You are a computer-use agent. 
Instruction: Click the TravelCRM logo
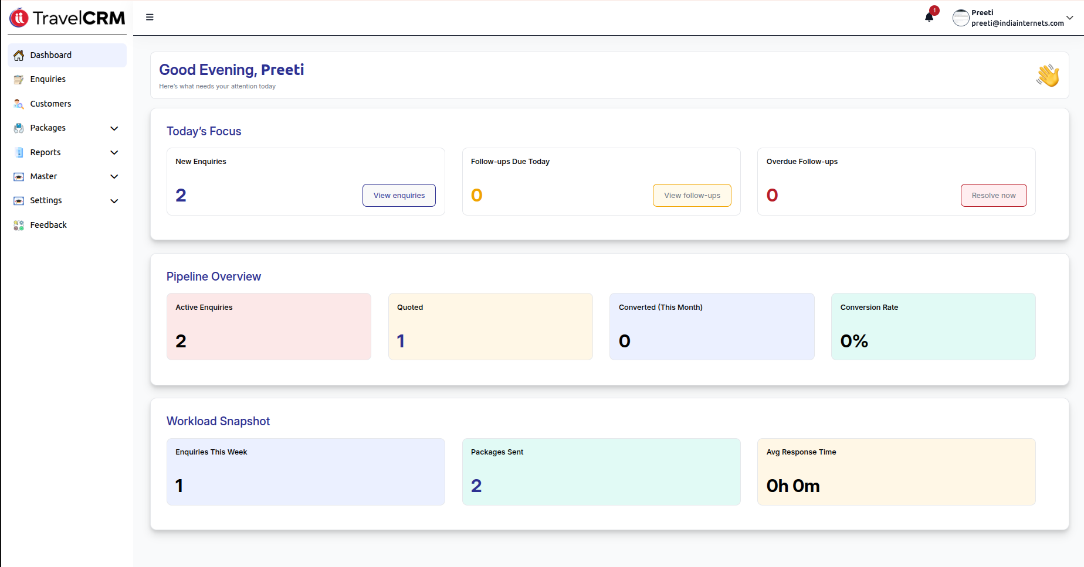[x=67, y=18]
